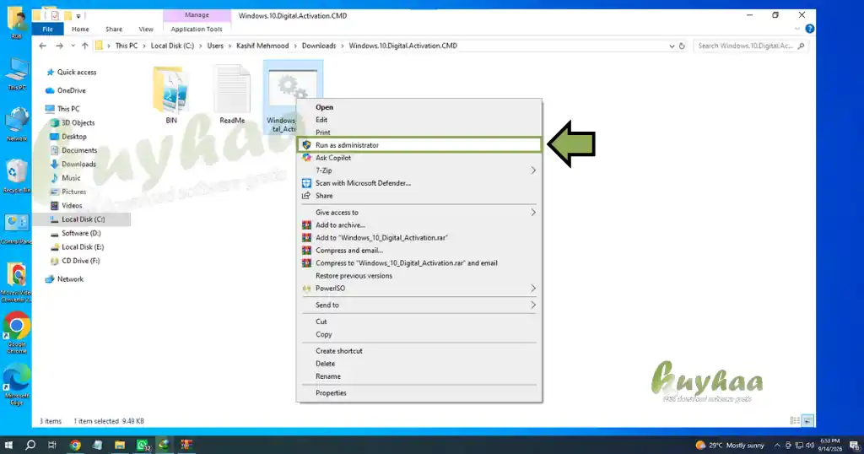Click the Search Windows.10.Digital box
864x454 pixels.
[x=750, y=46]
